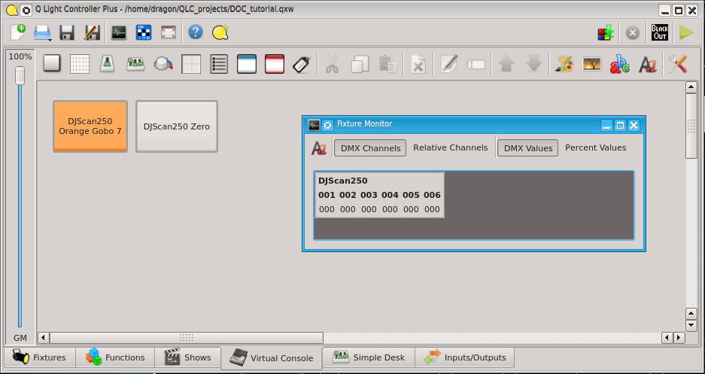Switch to the Fixtures tab
The image size is (705, 374).
pyautogui.click(x=40, y=357)
